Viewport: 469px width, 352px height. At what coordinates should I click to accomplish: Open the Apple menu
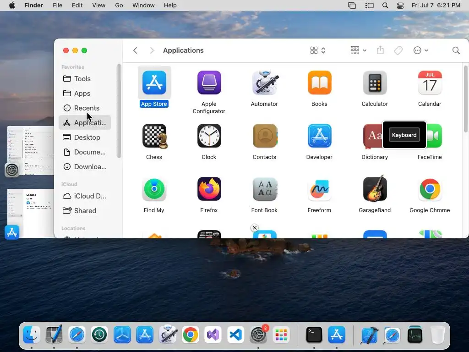pyautogui.click(x=12, y=5)
